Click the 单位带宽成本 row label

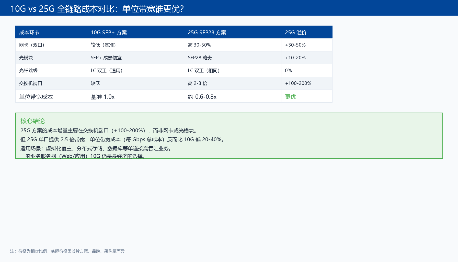click(51, 96)
